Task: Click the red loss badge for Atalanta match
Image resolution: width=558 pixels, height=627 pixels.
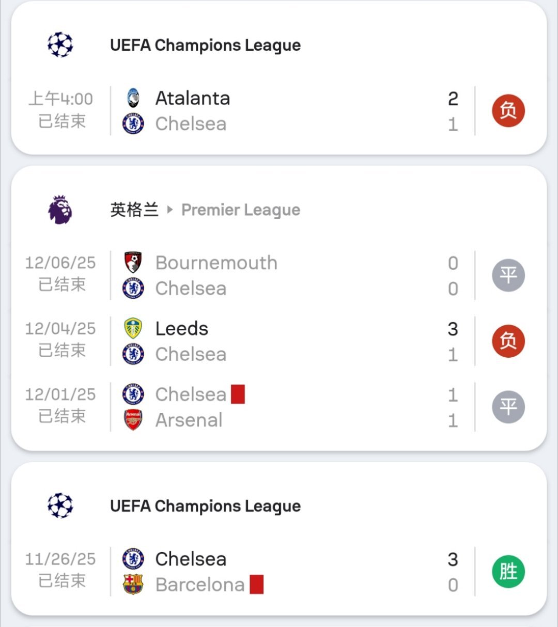Action: click(x=508, y=111)
